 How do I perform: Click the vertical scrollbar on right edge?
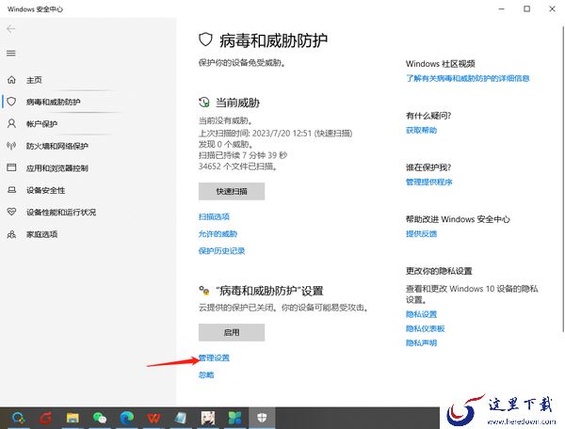click(x=563, y=178)
